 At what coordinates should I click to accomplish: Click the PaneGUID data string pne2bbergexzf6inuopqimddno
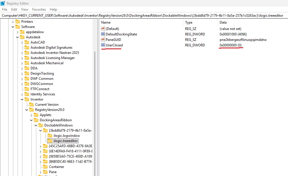(243, 40)
